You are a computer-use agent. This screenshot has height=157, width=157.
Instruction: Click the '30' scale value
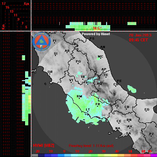pyautogui.click(x=103, y=151)
